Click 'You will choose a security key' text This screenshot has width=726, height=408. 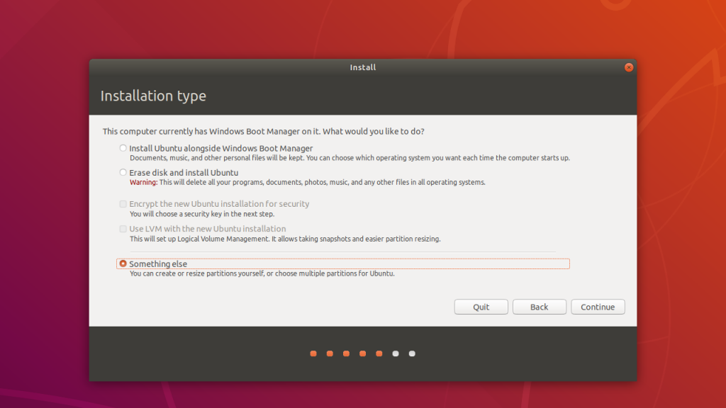[x=202, y=214]
